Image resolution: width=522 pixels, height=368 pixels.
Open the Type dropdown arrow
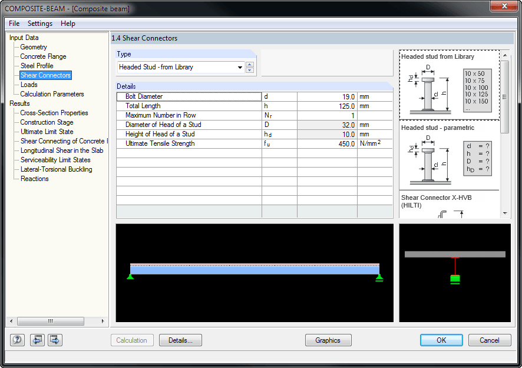tap(240, 68)
